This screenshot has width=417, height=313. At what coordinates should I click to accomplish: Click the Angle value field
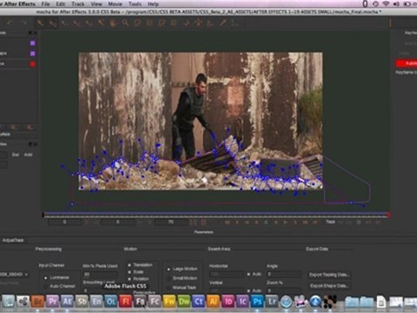click(x=284, y=274)
